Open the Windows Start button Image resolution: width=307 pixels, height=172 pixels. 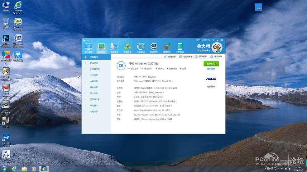(4, 169)
